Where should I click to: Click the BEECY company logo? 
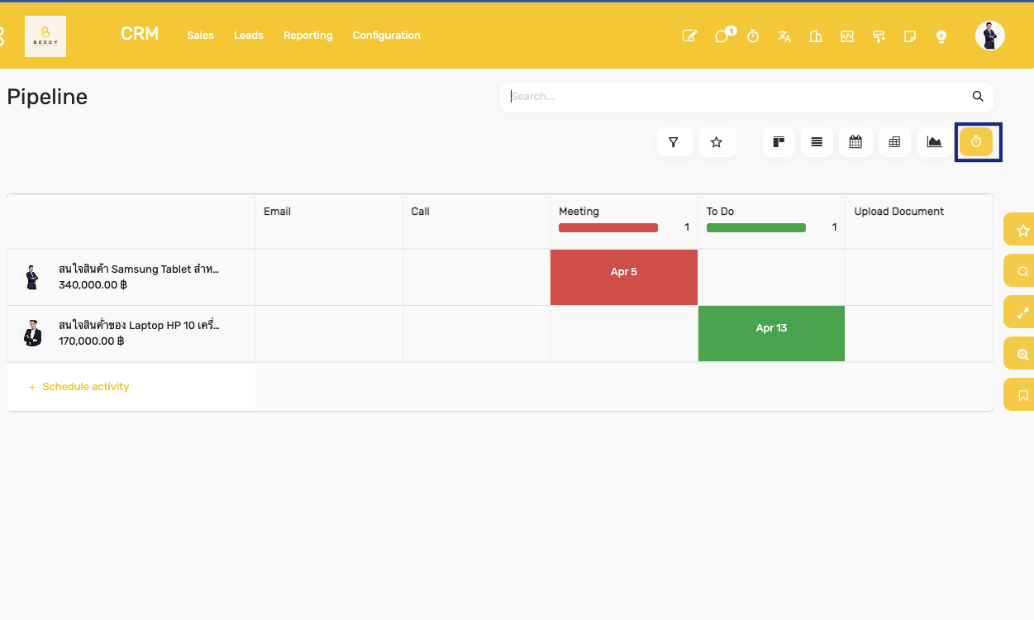pyautogui.click(x=45, y=36)
